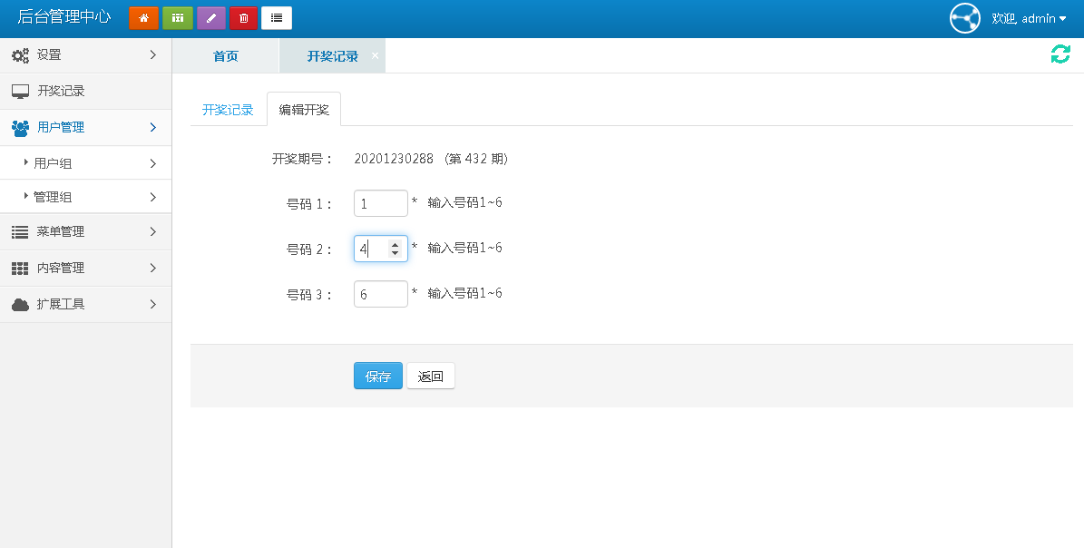Click the share-nodes avatar icon

point(965,18)
